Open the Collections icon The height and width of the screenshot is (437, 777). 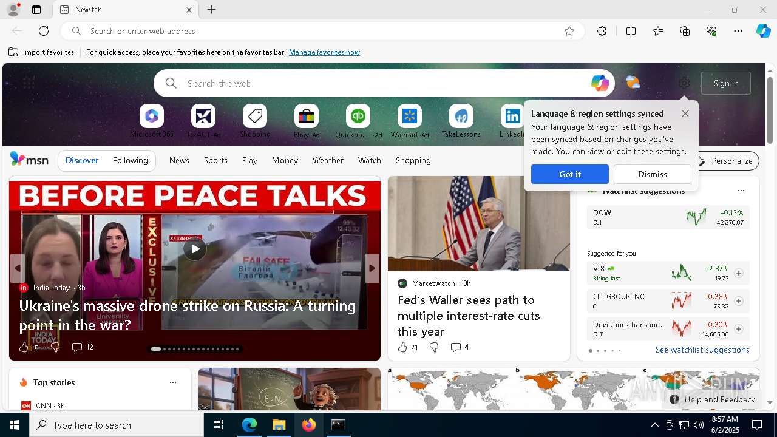(x=685, y=31)
